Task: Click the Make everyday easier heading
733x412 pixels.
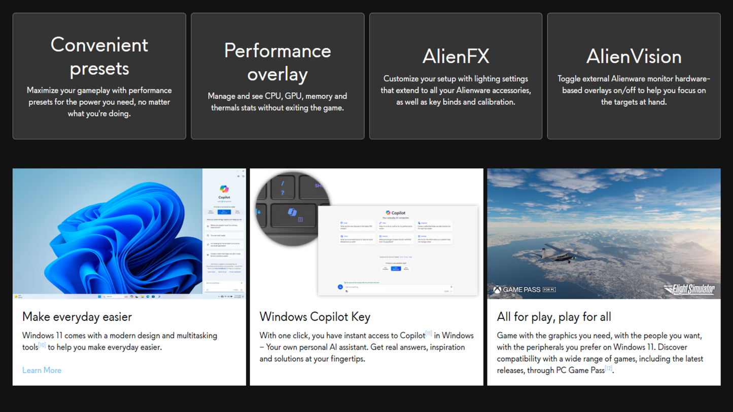Action: point(77,317)
